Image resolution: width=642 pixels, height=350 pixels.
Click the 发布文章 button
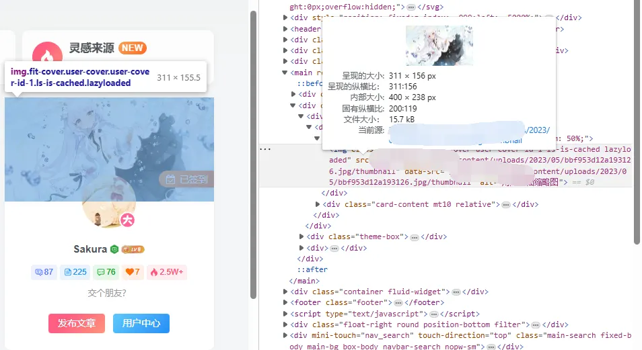coord(77,323)
